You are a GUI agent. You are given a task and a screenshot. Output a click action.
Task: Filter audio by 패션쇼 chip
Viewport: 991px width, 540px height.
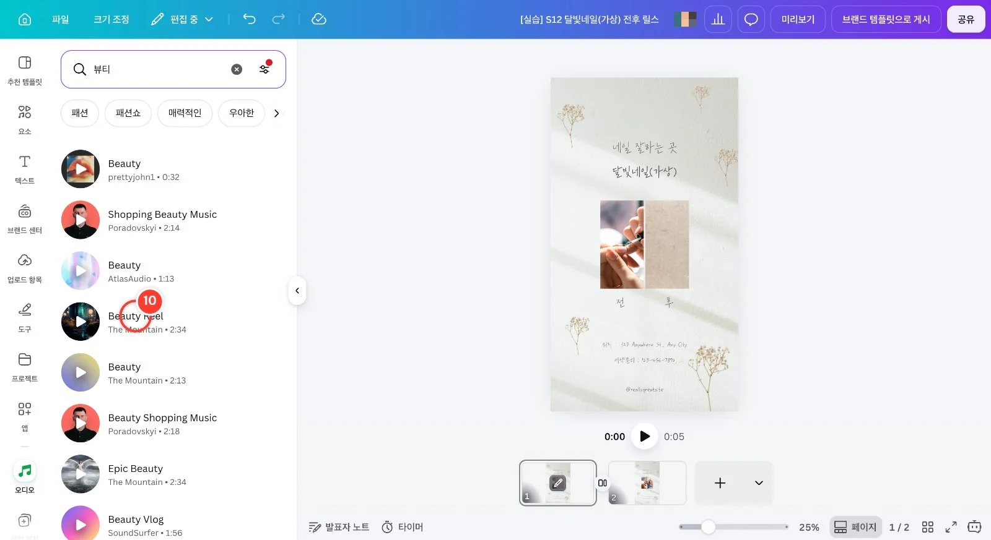(x=128, y=113)
